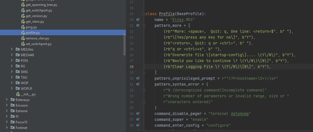Expand the WOP folder
Image resolution: width=313 pixels, height=132 pixels.
12,82
